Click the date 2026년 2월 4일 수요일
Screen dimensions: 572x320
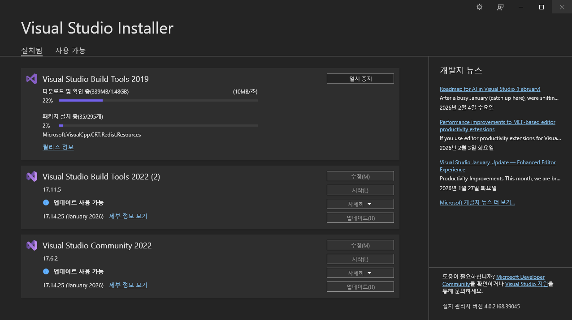[x=467, y=108]
